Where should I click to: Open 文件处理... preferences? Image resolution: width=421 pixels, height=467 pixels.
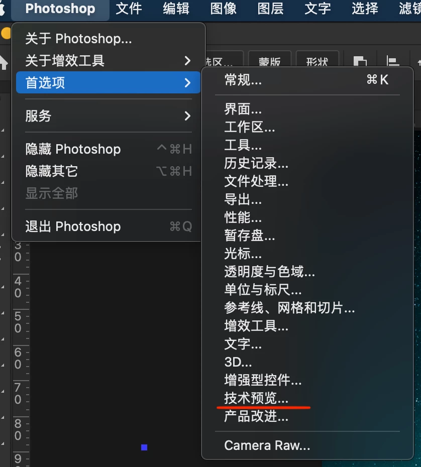pyautogui.click(x=307, y=181)
